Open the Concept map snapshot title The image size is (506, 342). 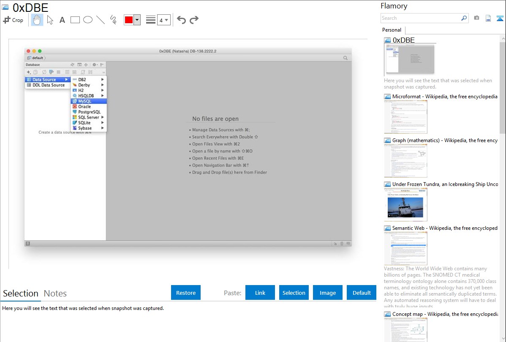[445, 314]
